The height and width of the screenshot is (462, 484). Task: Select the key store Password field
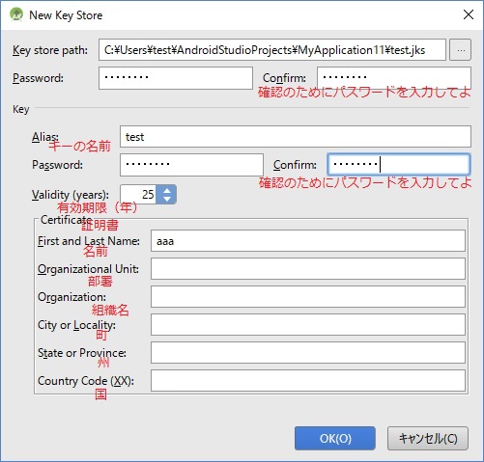coord(176,78)
